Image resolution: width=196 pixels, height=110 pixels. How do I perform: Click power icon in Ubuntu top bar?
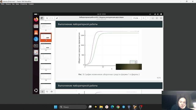pos(161,14)
